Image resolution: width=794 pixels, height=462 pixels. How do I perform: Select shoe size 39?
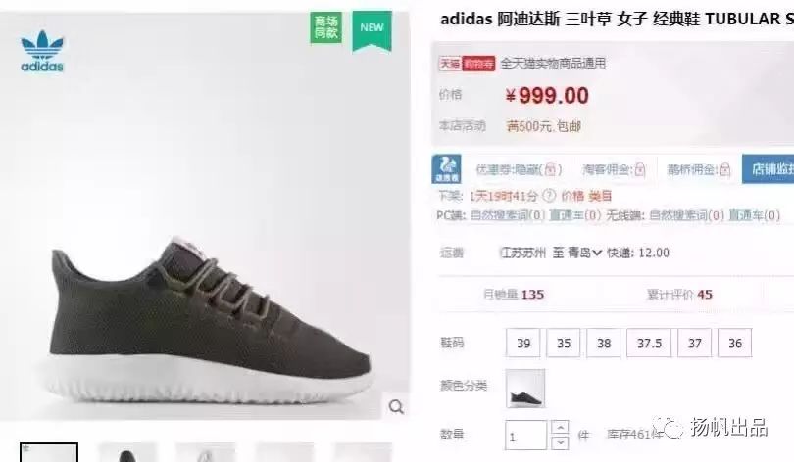click(523, 344)
